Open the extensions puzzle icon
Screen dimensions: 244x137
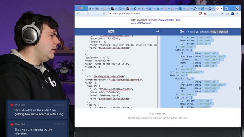click(x=222, y=14)
